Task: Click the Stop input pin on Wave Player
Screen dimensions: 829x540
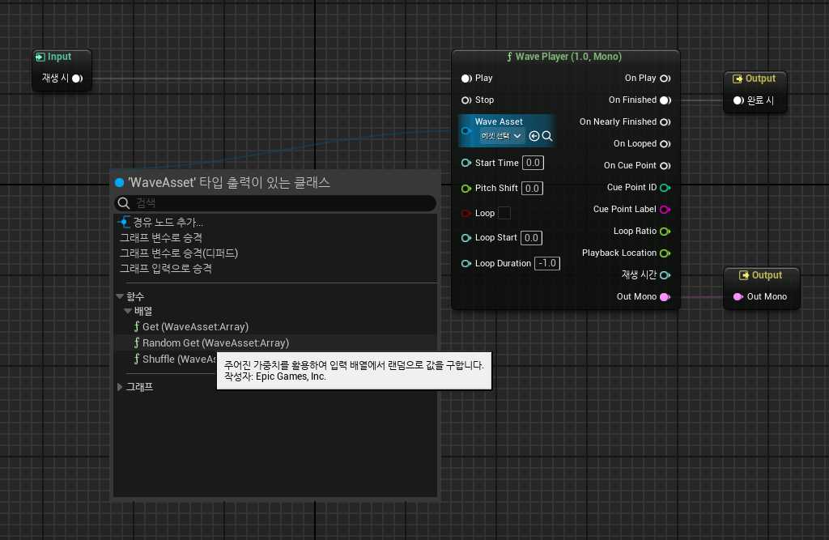Action: click(x=466, y=100)
